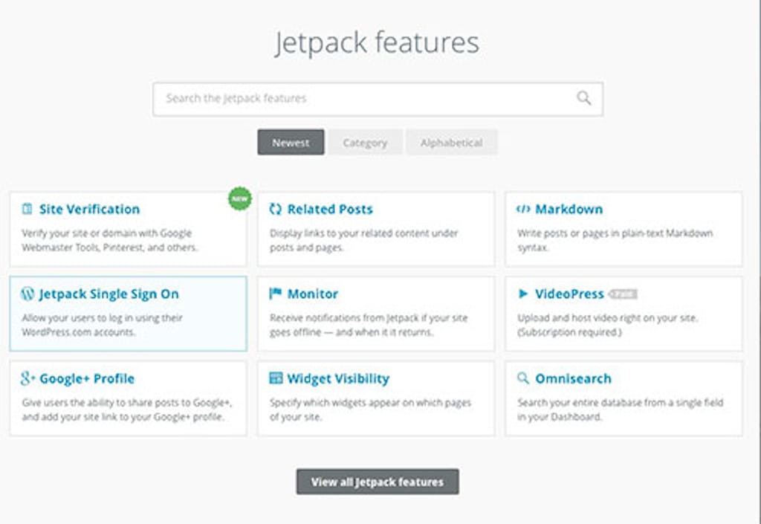Click the green NEW badge on Site Verification
This screenshot has width=761, height=524.
(x=238, y=198)
